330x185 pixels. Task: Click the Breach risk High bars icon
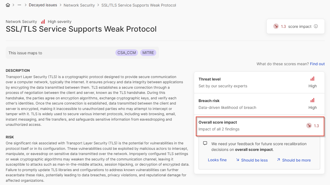point(313,100)
